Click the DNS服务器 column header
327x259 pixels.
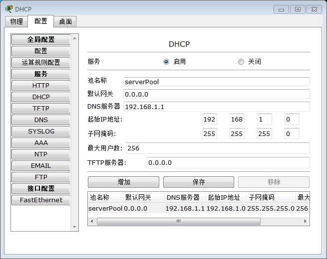tap(185, 197)
